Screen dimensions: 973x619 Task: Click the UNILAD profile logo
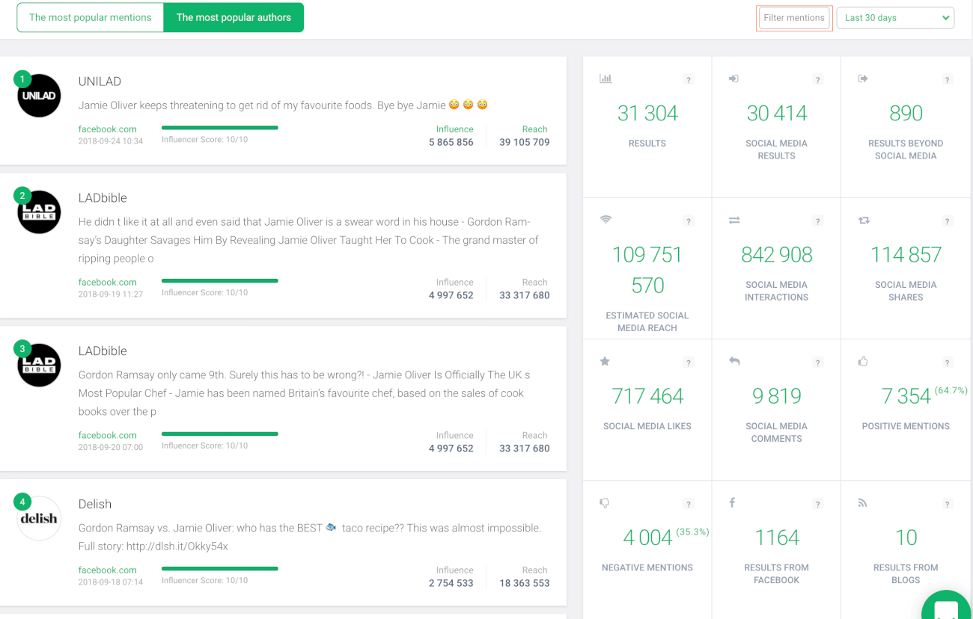[x=39, y=96]
